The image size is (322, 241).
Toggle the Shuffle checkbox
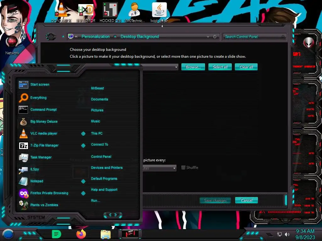point(183,168)
